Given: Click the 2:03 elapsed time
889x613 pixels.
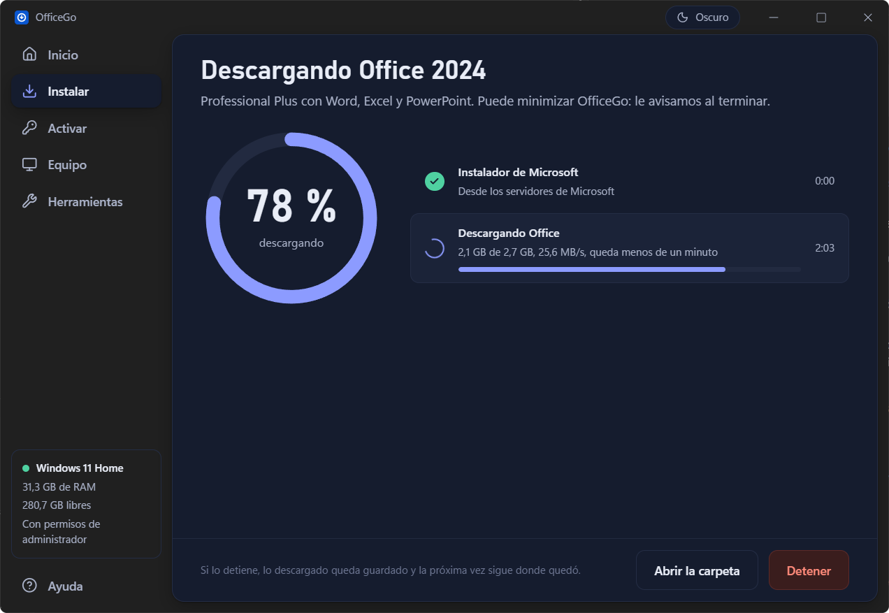Looking at the screenshot, I should pyautogui.click(x=825, y=248).
